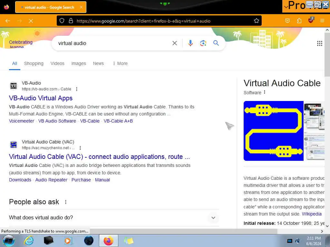Click the horizontal scrollbar right arrow
The width and height of the screenshot is (330, 247).
[x=322, y=231]
